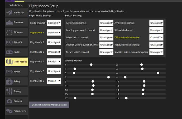The height and width of the screenshot is (119, 182).
Task: Click the channel 18 monitor indicator
Action: pos(126,98)
